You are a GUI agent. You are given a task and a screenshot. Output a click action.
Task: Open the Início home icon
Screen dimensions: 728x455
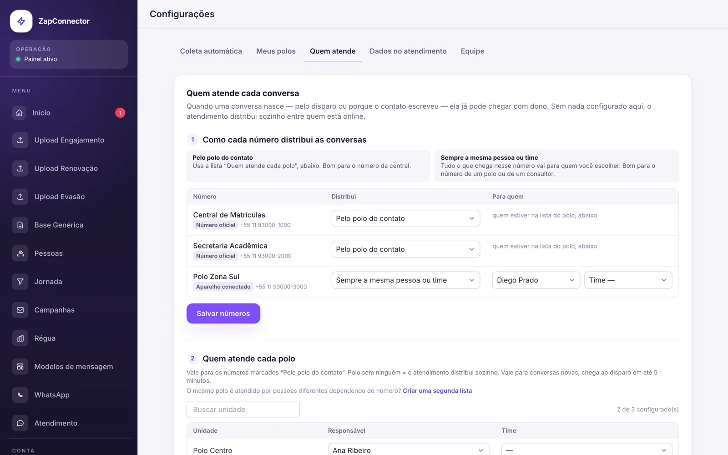pos(19,113)
